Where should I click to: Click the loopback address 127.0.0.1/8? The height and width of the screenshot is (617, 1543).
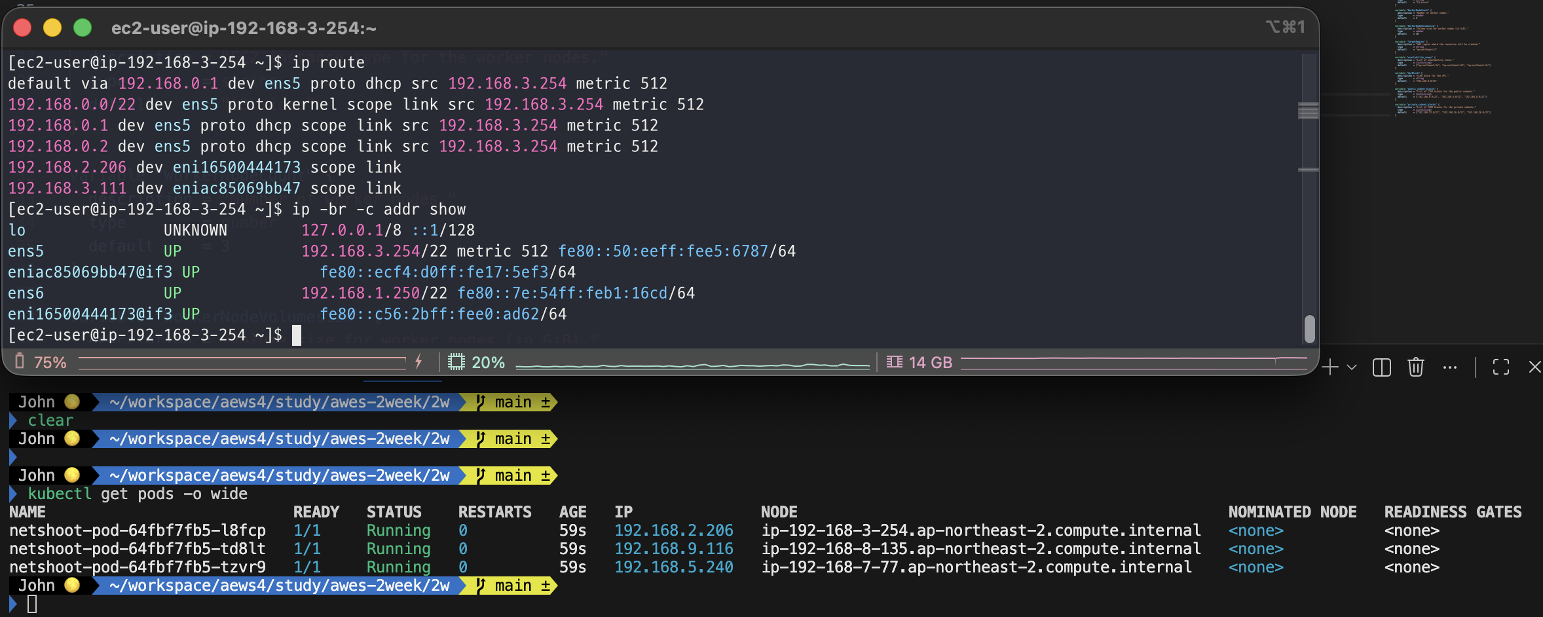click(351, 231)
